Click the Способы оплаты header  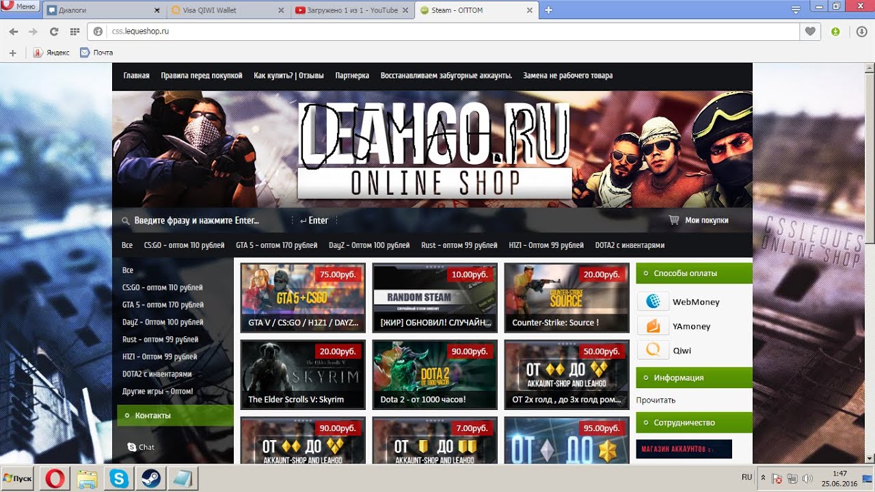tap(694, 273)
